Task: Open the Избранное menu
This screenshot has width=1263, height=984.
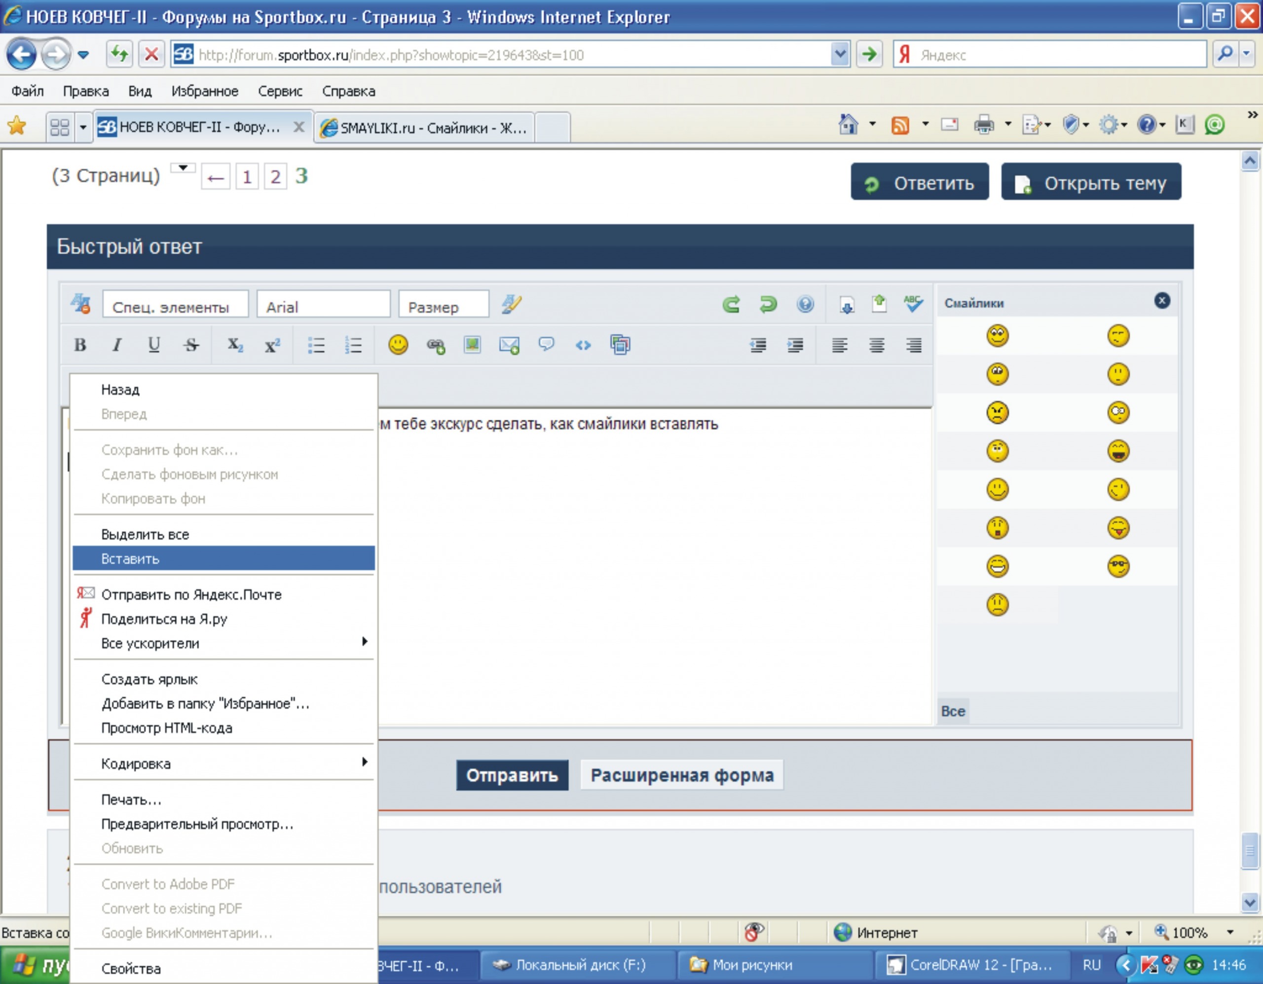Action: [205, 91]
